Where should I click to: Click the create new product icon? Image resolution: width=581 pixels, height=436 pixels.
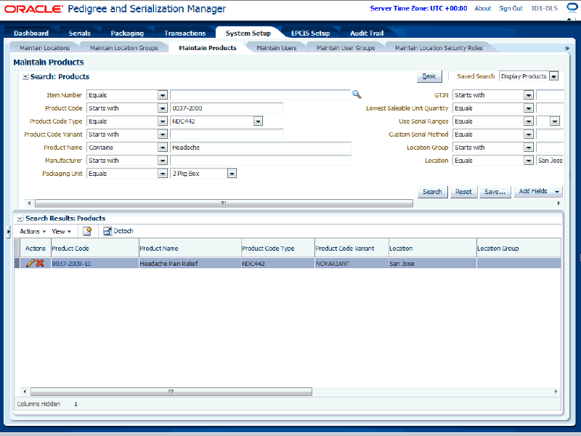[x=87, y=231]
